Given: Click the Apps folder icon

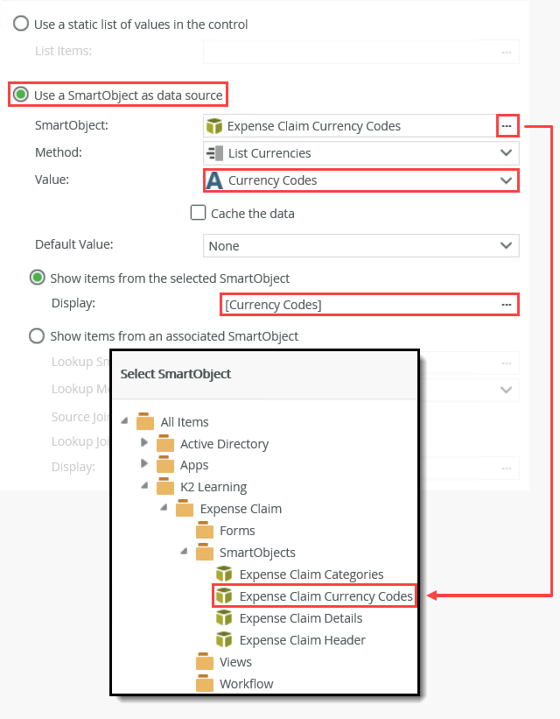Looking at the screenshot, I should pos(164,465).
